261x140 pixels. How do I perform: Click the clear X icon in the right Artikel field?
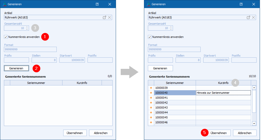click(x=253, y=17)
